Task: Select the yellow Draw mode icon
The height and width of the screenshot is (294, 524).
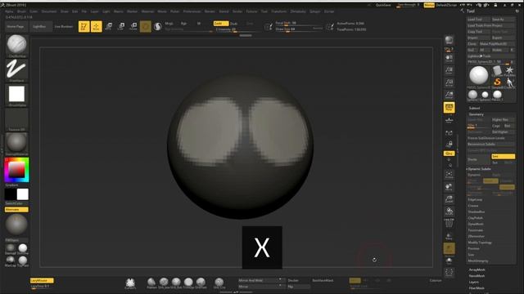Action: [97, 26]
